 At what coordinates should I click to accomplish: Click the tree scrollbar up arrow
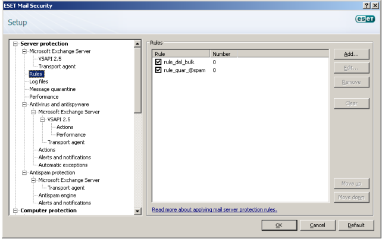pos(137,43)
